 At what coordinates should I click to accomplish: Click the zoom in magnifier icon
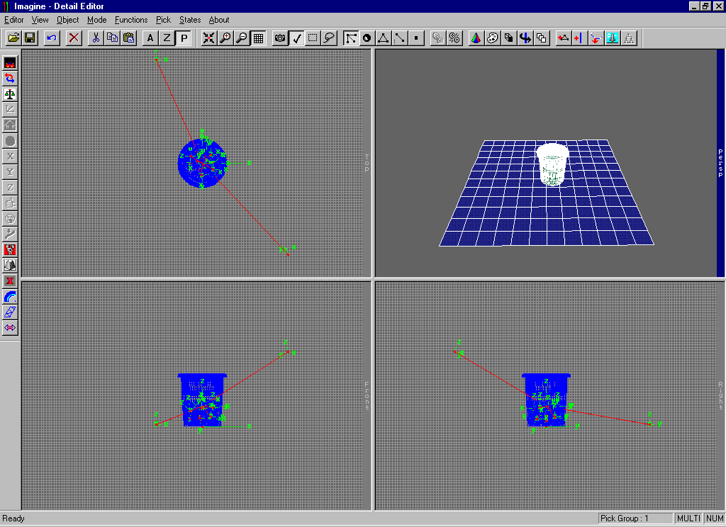tap(225, 38)
